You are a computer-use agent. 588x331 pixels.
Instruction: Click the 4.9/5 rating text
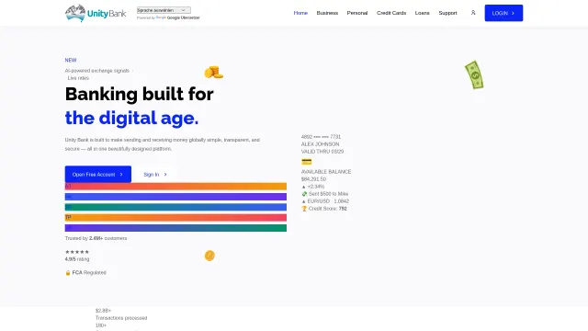tap(77, 259)
